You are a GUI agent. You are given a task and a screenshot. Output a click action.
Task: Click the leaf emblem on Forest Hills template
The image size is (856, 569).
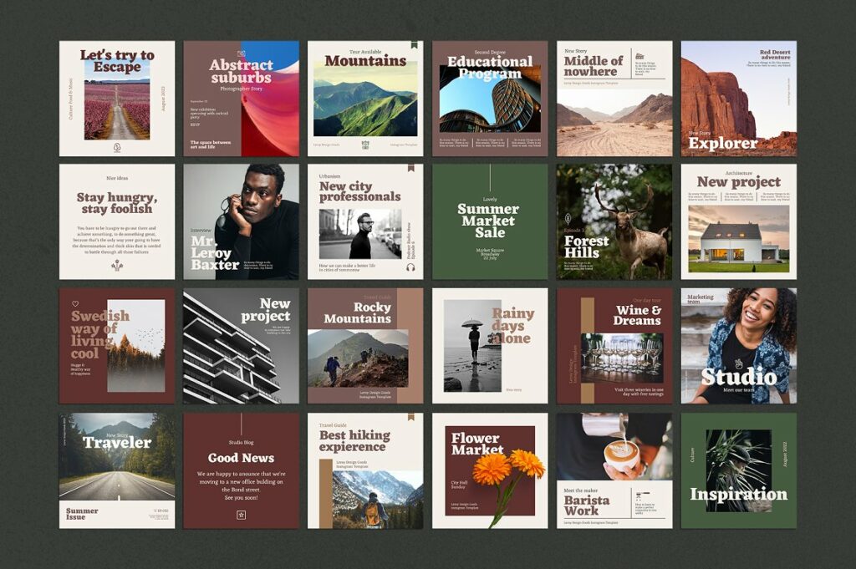[567, 219]
